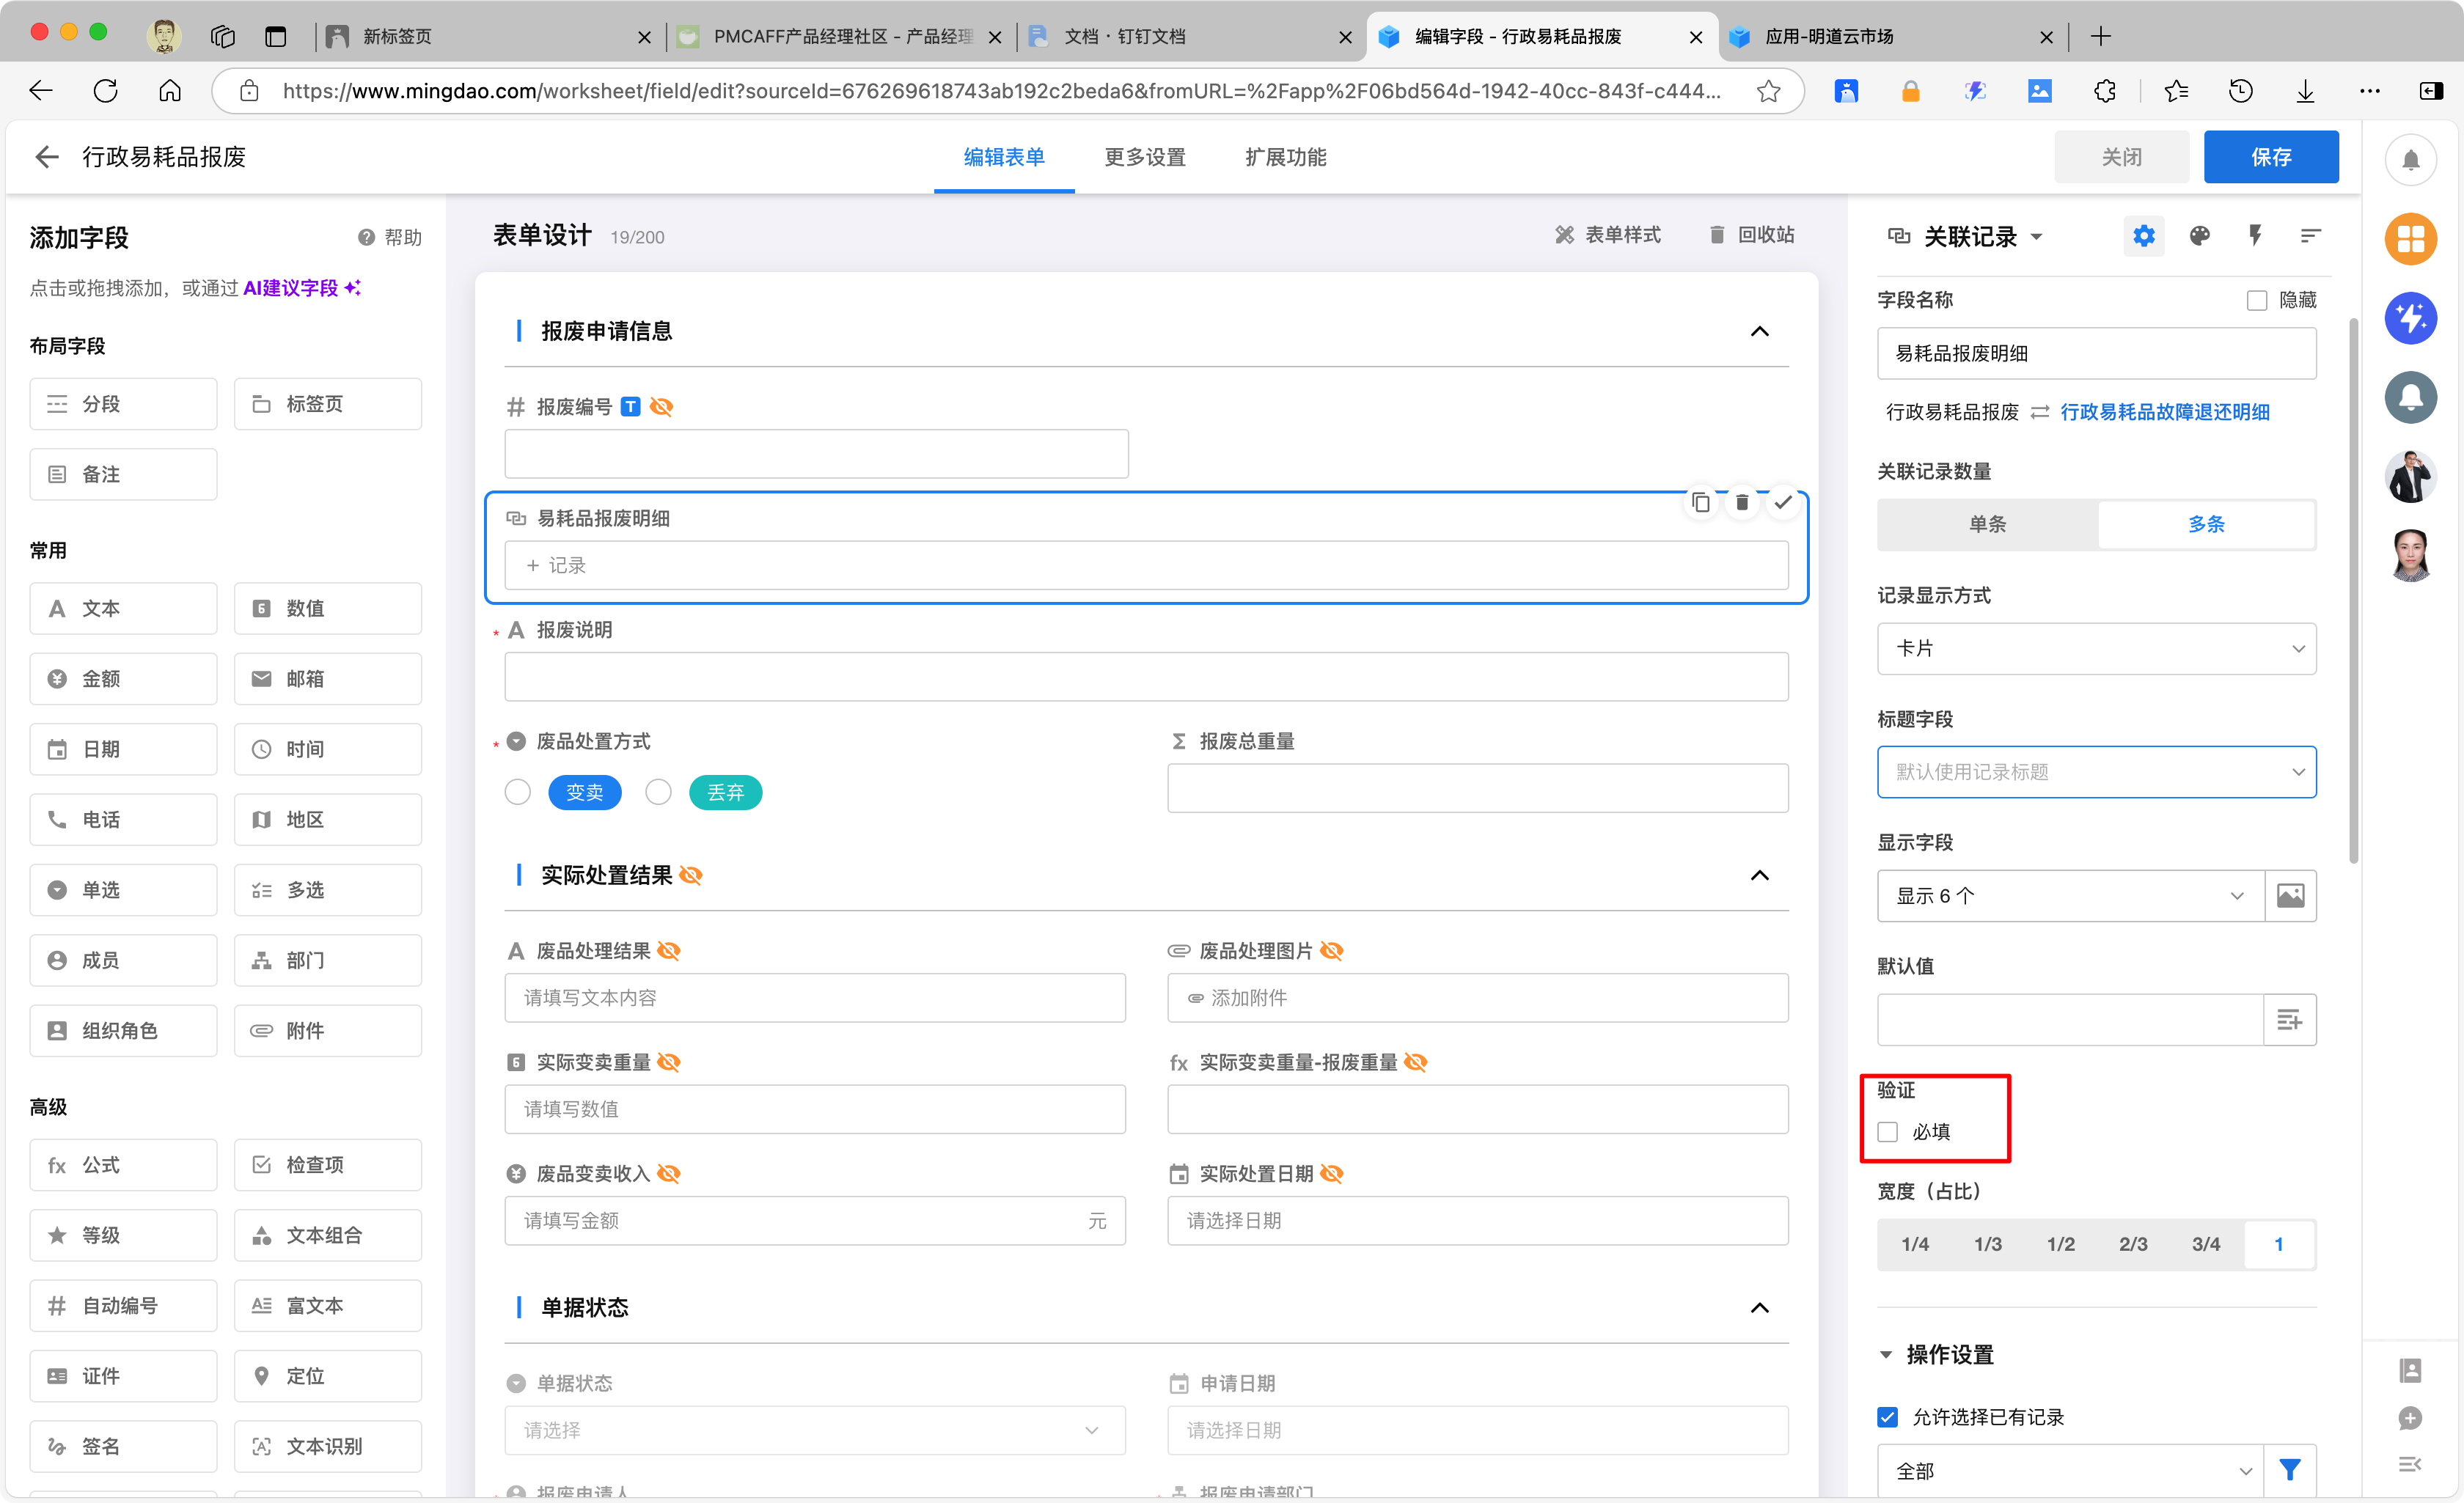Select the 变卖 radio option

click(x=518, y=793)
